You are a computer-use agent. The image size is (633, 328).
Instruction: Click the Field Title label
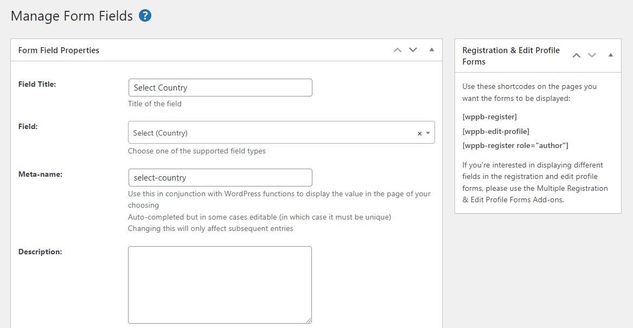(x=37, y=85)
